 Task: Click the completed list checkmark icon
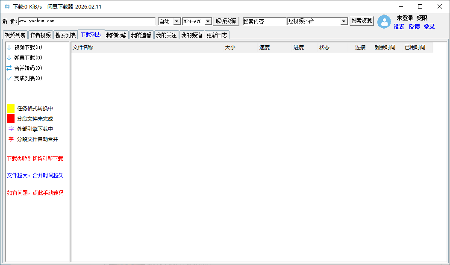pos(9,79)
